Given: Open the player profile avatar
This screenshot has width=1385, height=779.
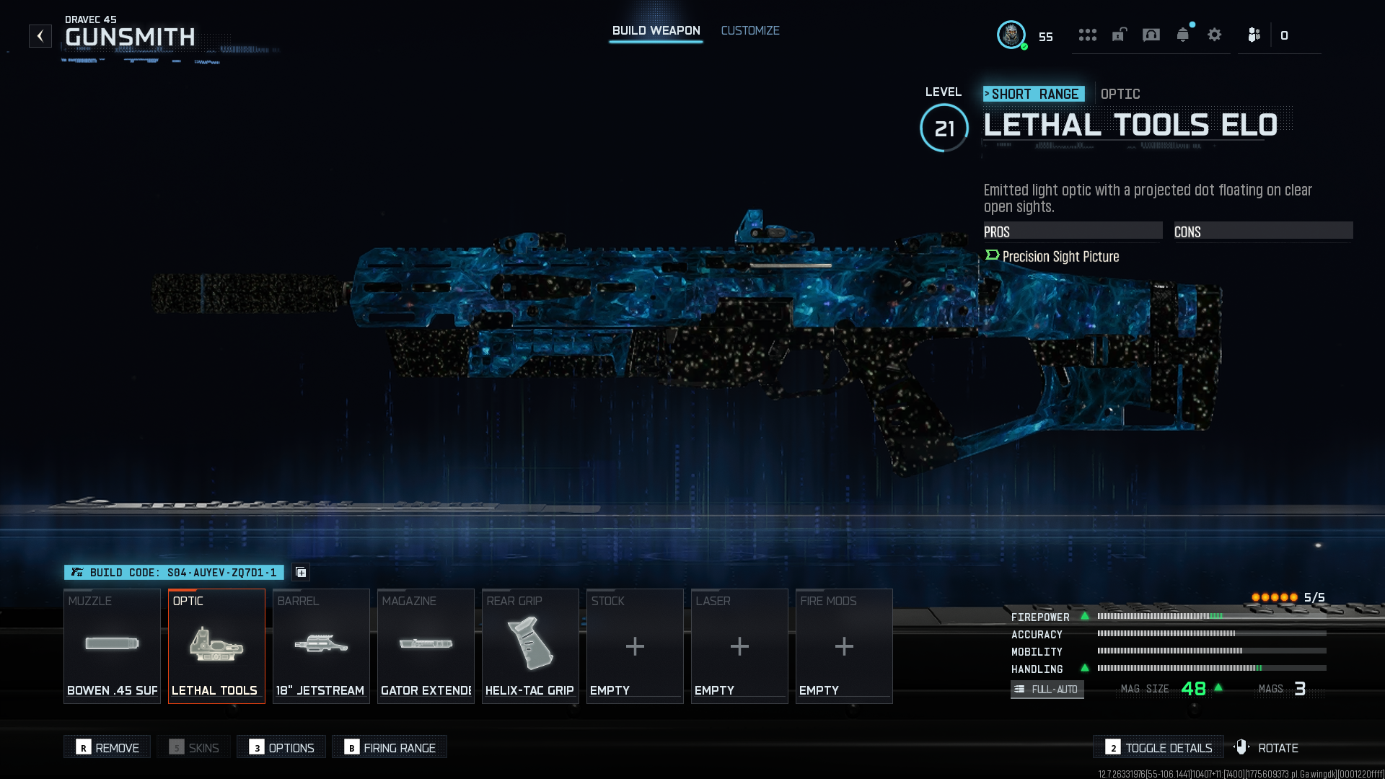Looking at the screenshot, I should pos(1011,35).
